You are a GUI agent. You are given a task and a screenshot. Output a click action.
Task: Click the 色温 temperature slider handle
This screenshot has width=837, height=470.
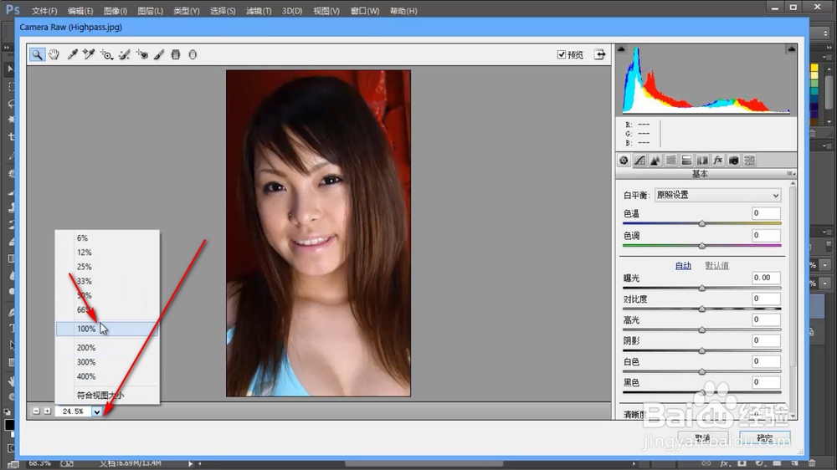[x=702, y=223]
